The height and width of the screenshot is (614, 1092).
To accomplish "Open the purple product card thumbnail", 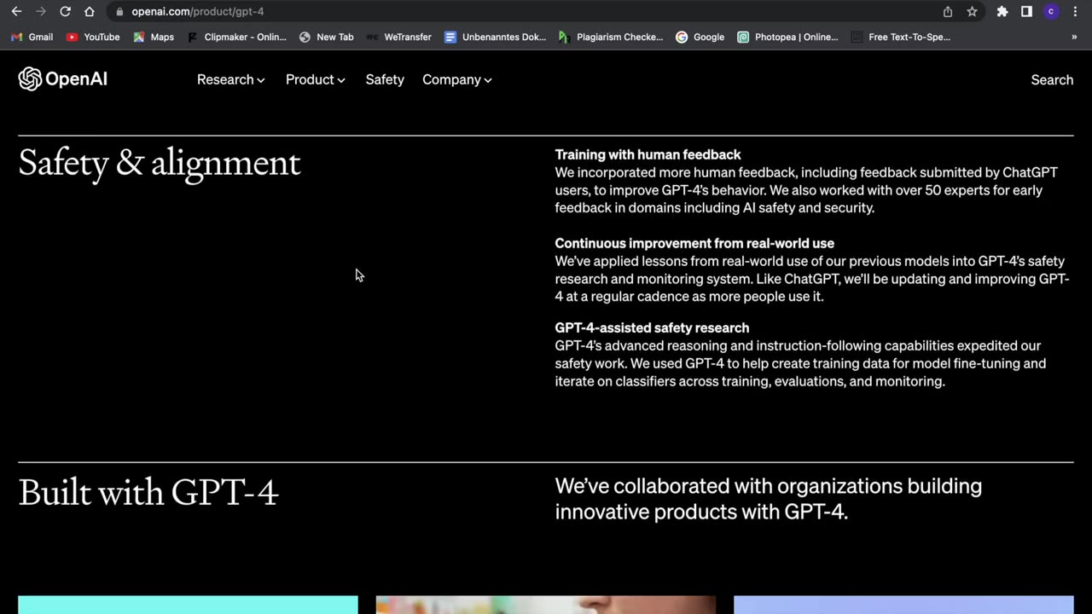I will point(903,605).
